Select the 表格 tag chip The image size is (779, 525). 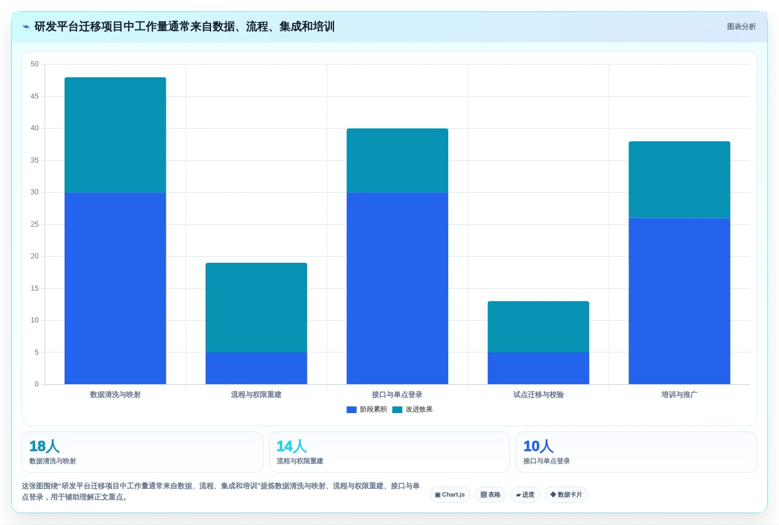click(490, 494)
